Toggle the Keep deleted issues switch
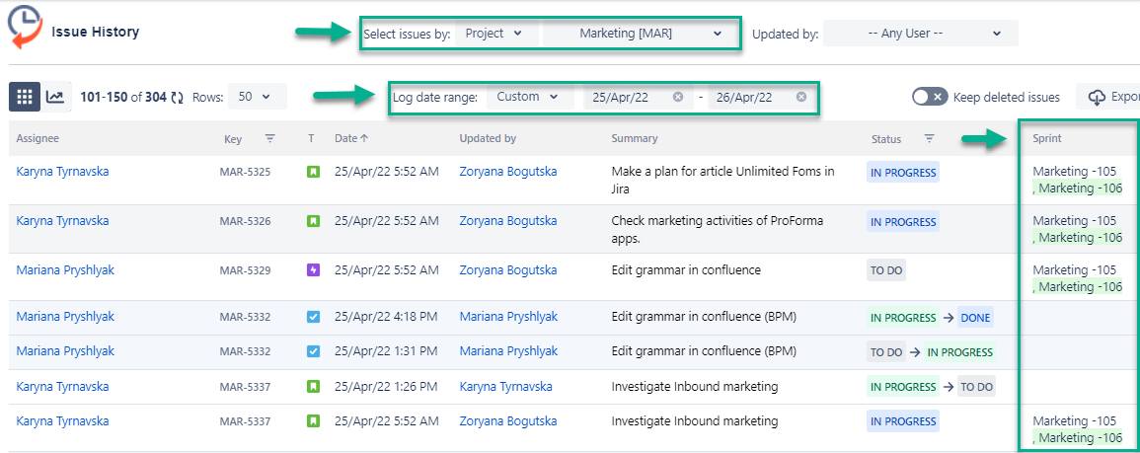 [x=930, y=97]
